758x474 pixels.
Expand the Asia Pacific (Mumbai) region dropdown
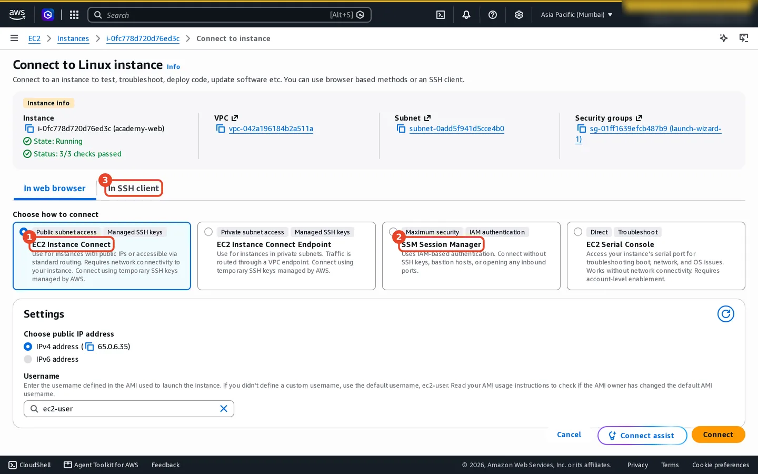[576, 15]
